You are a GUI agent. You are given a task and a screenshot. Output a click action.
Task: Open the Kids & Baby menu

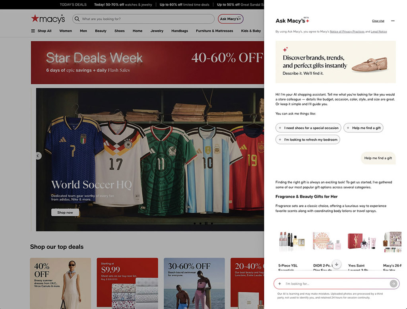(x=251, y=31)
